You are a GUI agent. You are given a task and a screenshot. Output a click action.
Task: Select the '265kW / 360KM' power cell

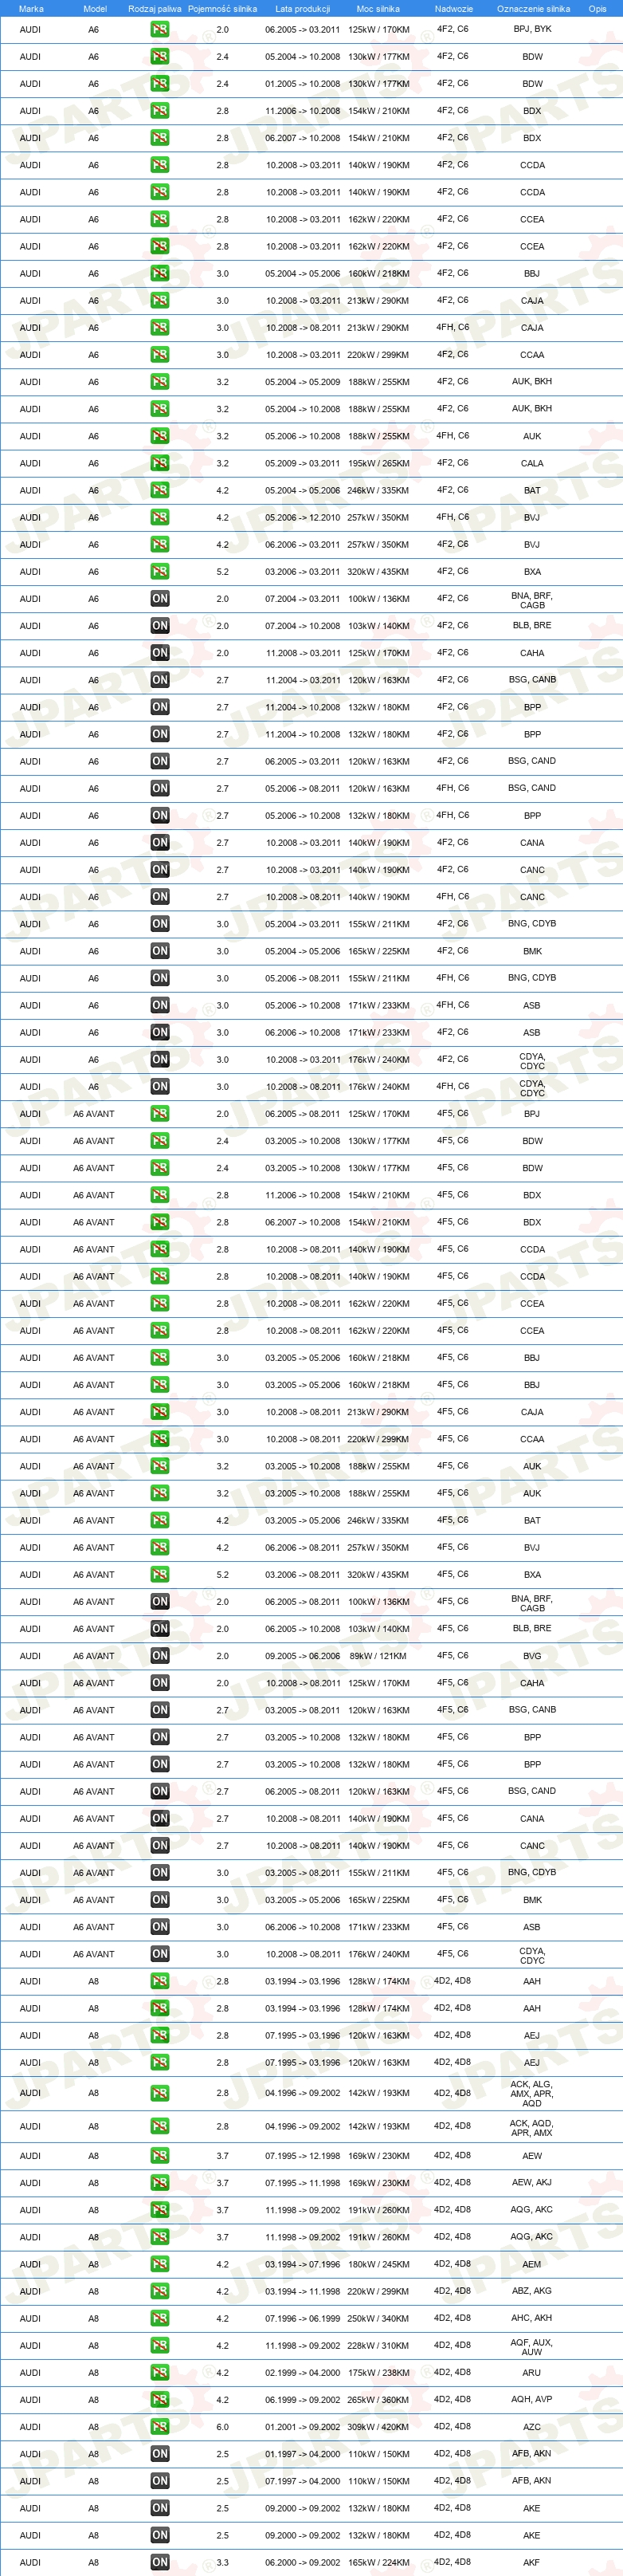pyautogui.click(x=379, y=2400)
